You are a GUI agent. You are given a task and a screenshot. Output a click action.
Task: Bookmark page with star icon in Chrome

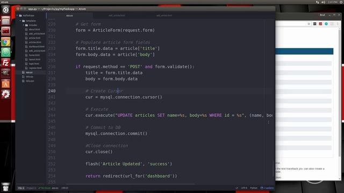point(309,24)
